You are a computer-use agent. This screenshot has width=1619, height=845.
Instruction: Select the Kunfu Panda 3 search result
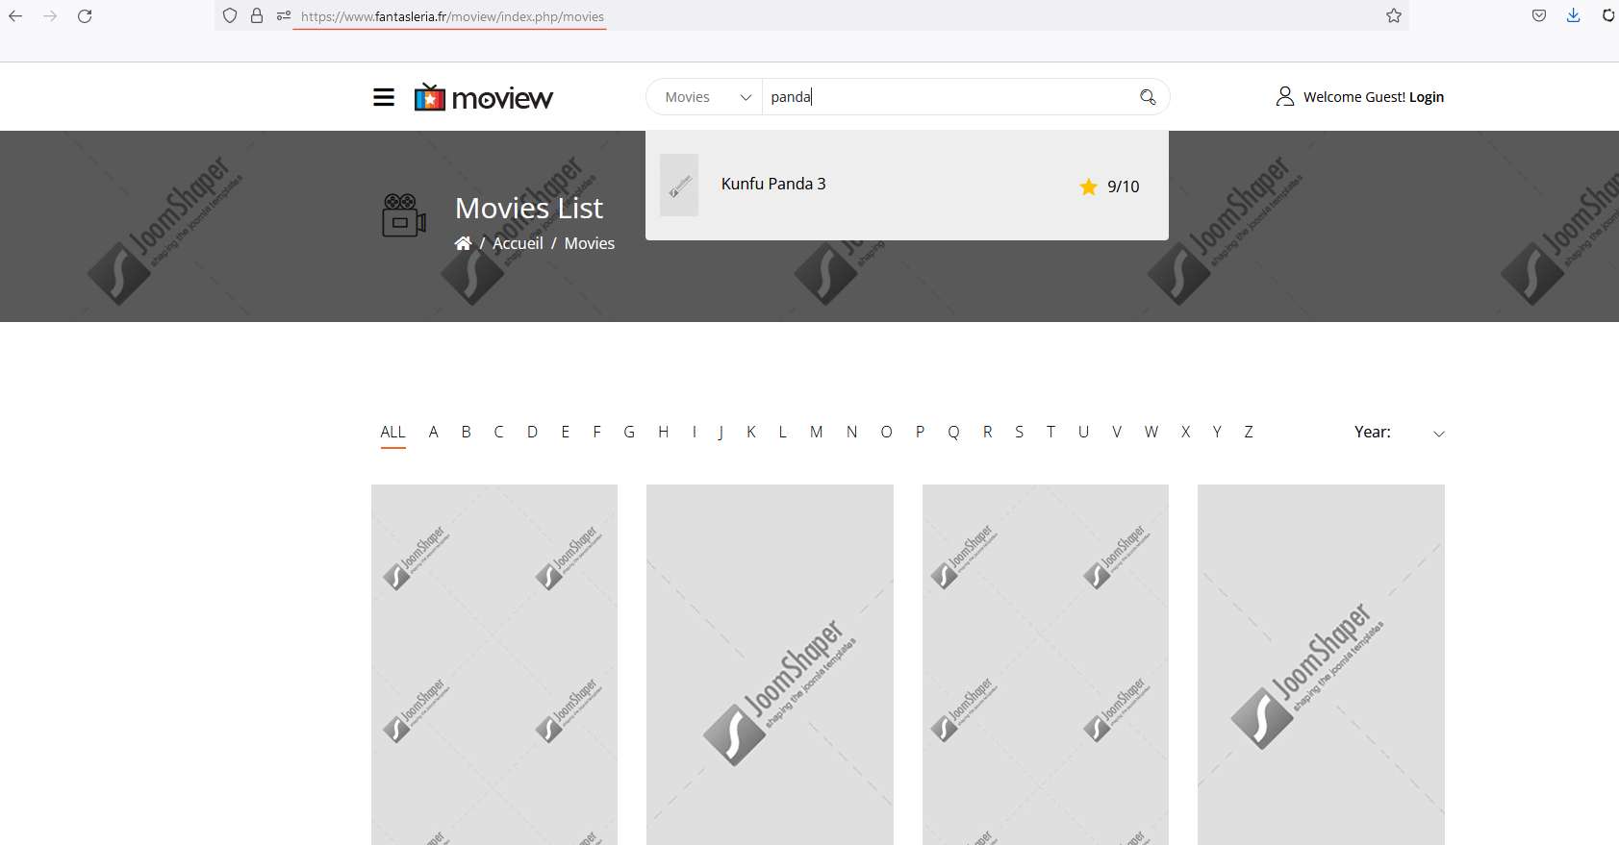(x=773, y=184)
